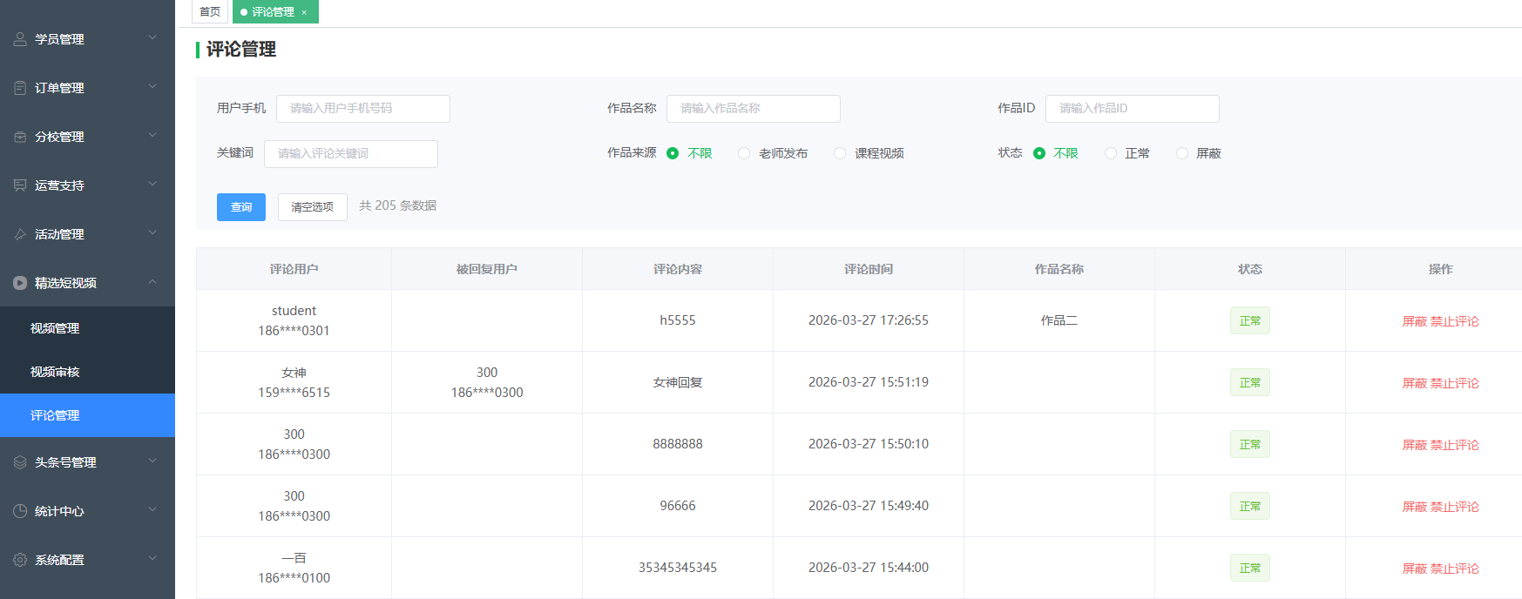Click the 头条号管理 layers icon
This screenshot has height=599, width=1522.
20,462
